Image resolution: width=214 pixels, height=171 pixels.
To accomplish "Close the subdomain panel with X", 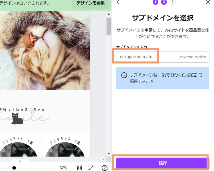I will click(208, 2).
